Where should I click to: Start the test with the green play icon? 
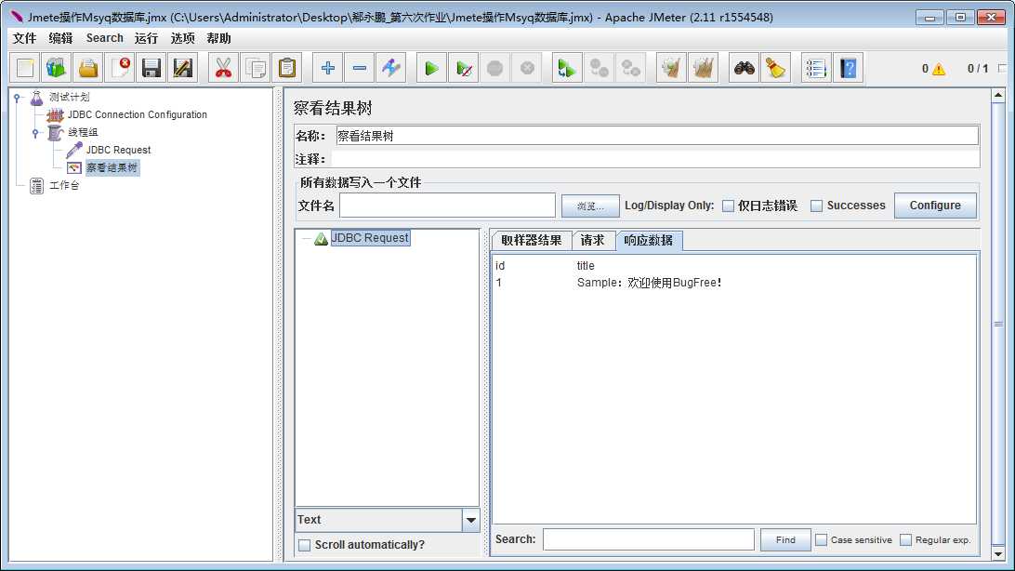pyautogui.click(x=431, y=68)
